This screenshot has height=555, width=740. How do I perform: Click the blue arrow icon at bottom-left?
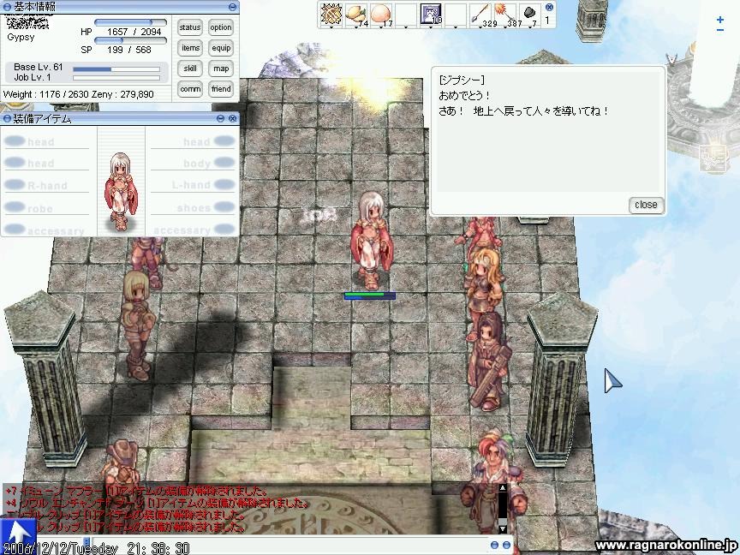[18, 535]
